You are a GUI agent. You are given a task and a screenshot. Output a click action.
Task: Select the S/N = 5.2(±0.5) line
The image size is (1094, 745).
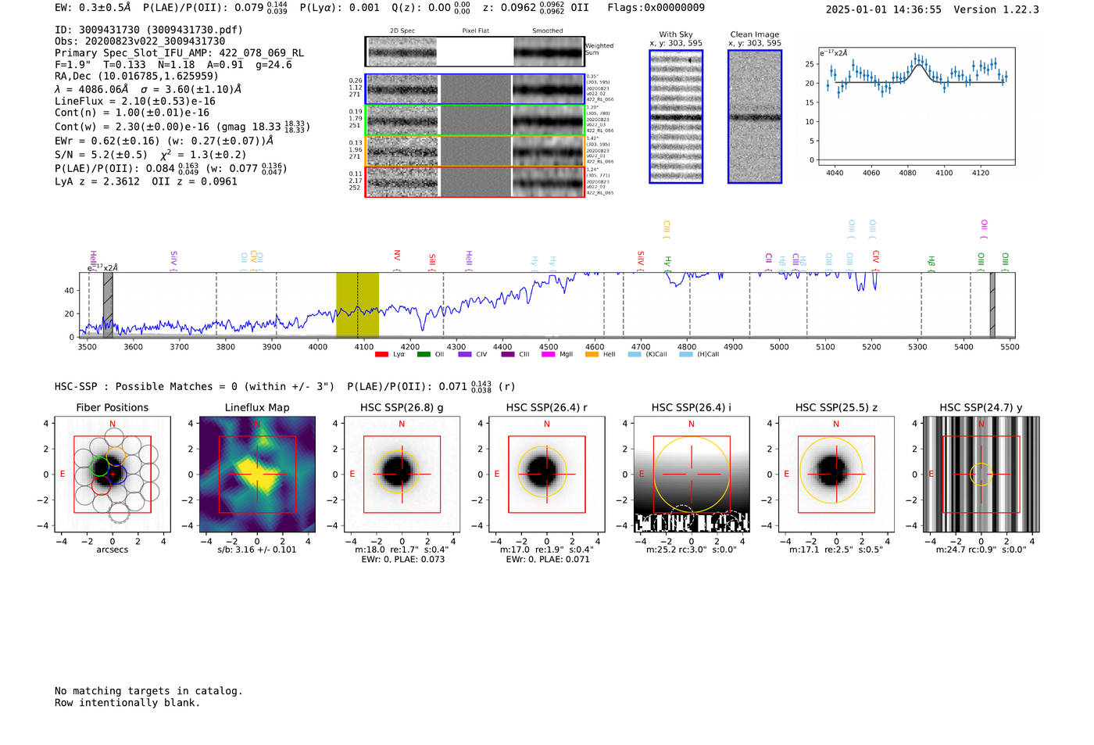pyautogui.click(x=150, y=154)
